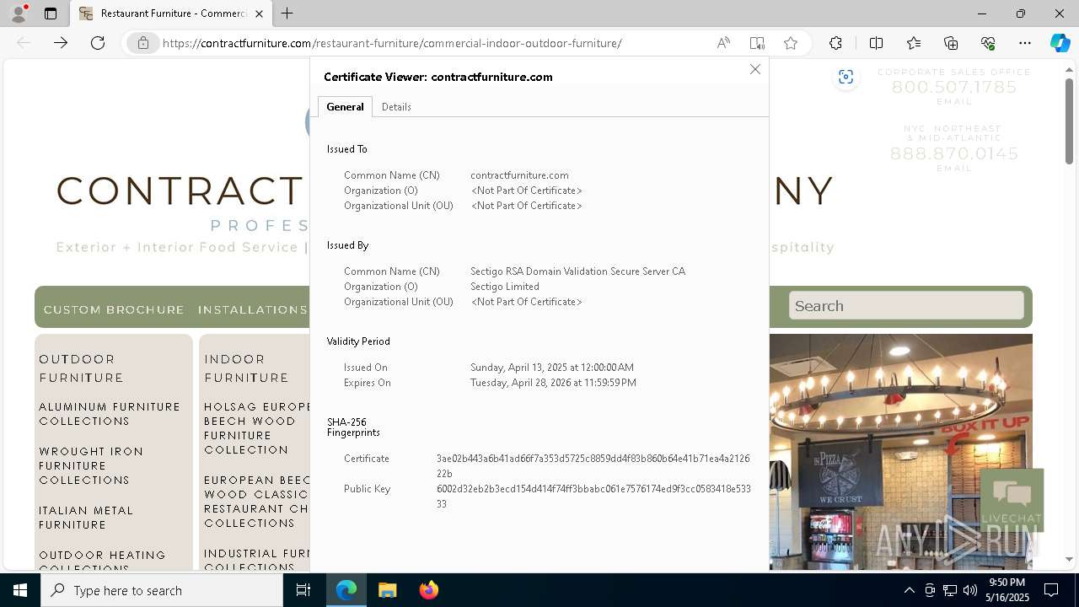Open the Windows Start menu

(20, 590)
